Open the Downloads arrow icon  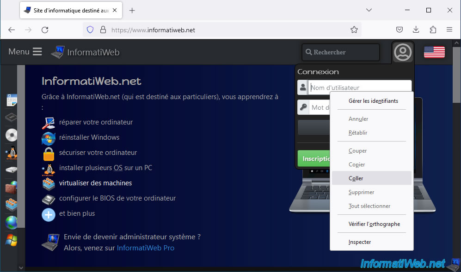click(416, 30)
